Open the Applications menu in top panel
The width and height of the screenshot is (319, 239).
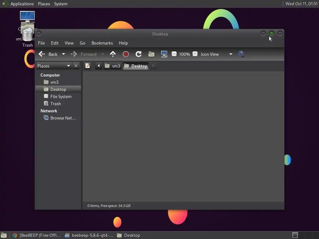pyautogui.click(x=22, y=4)
